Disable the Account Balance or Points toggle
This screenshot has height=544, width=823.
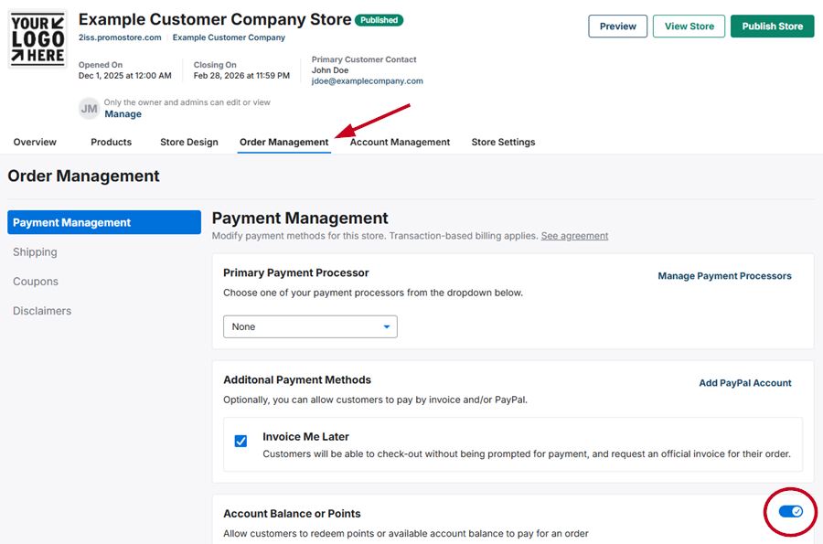tap(790, 511)
